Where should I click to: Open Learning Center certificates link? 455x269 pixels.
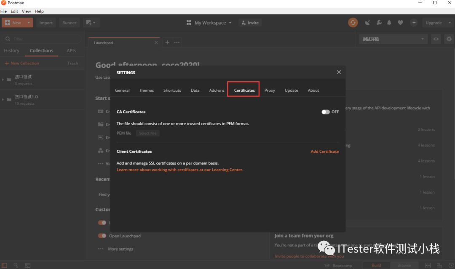[x=180, y=170]
